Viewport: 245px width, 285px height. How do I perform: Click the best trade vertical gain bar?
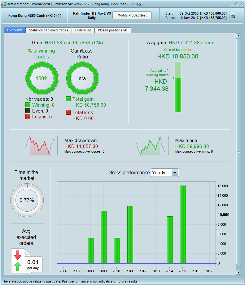pyautogui.click(x=178, y=87)
